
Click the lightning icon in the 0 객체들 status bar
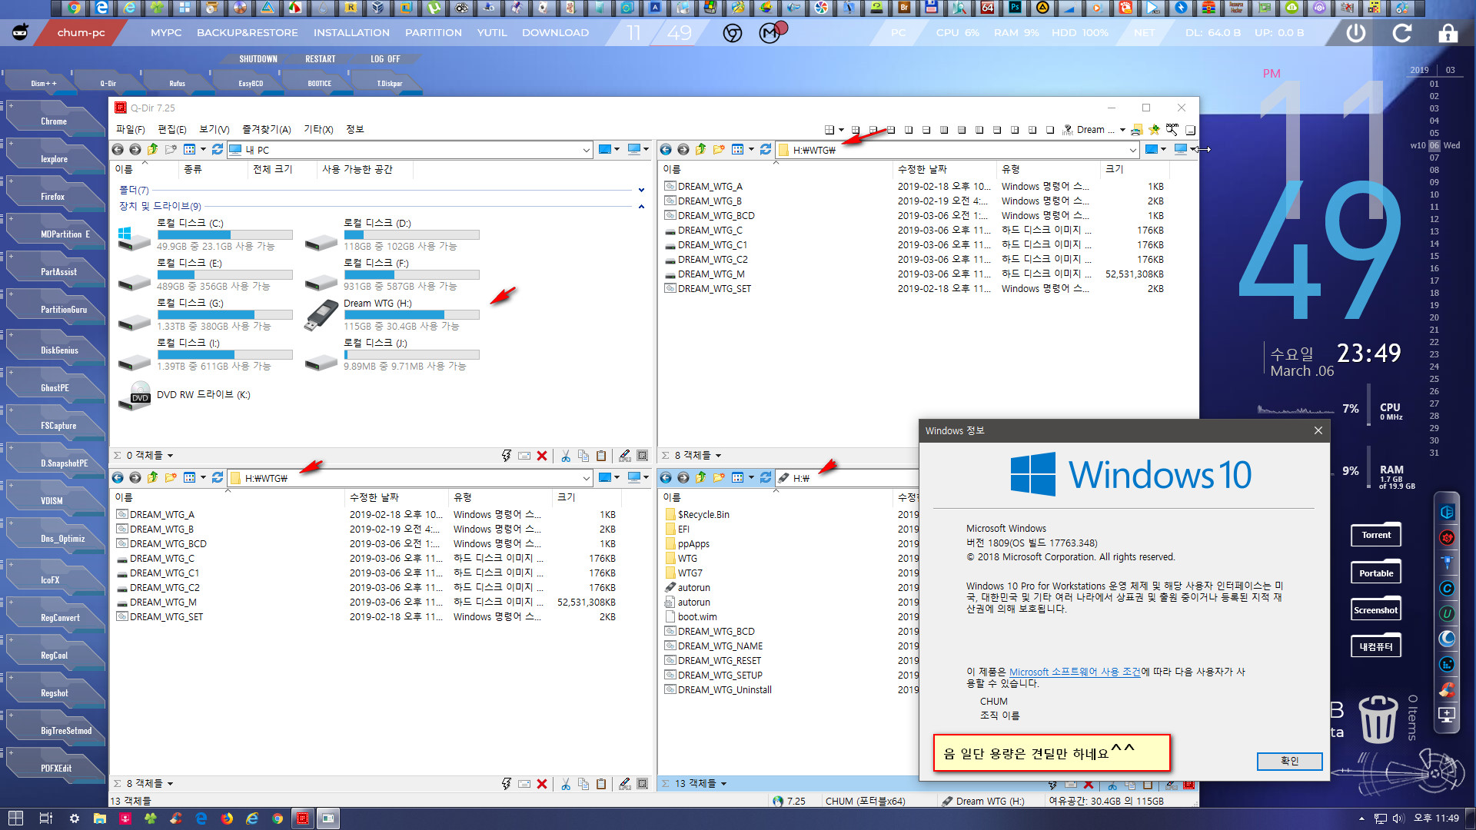point(506,456)
